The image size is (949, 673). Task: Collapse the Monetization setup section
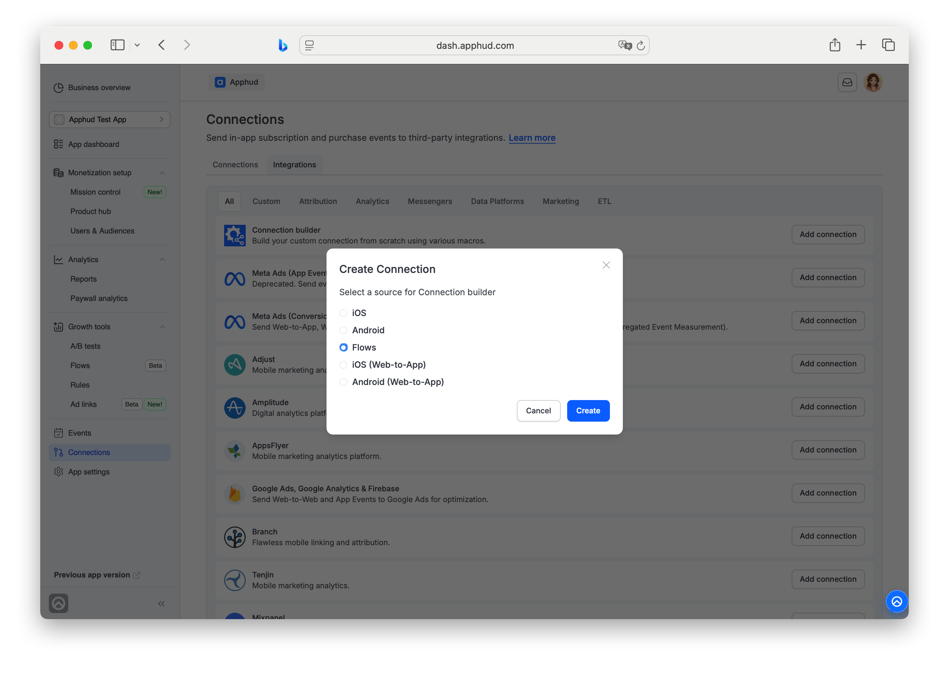162,173
